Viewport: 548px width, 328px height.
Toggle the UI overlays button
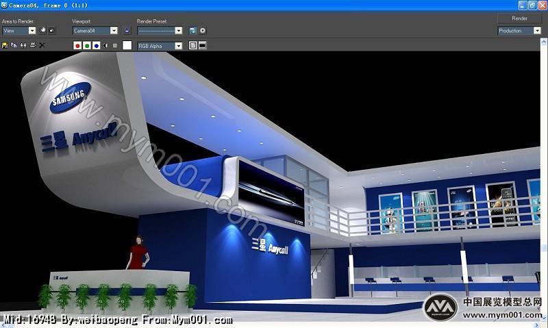[193, 45]
